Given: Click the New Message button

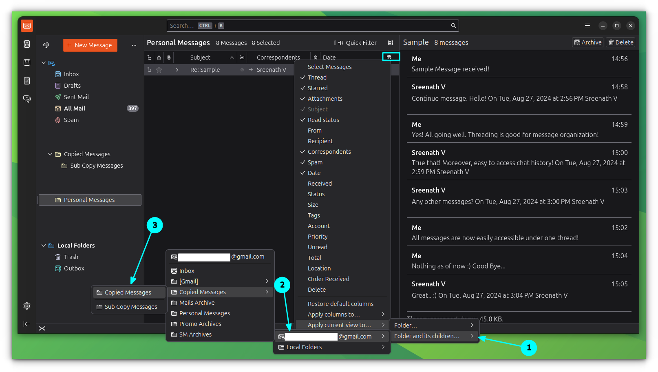Looking at the screenshot, I should click(x=90, y=45).
